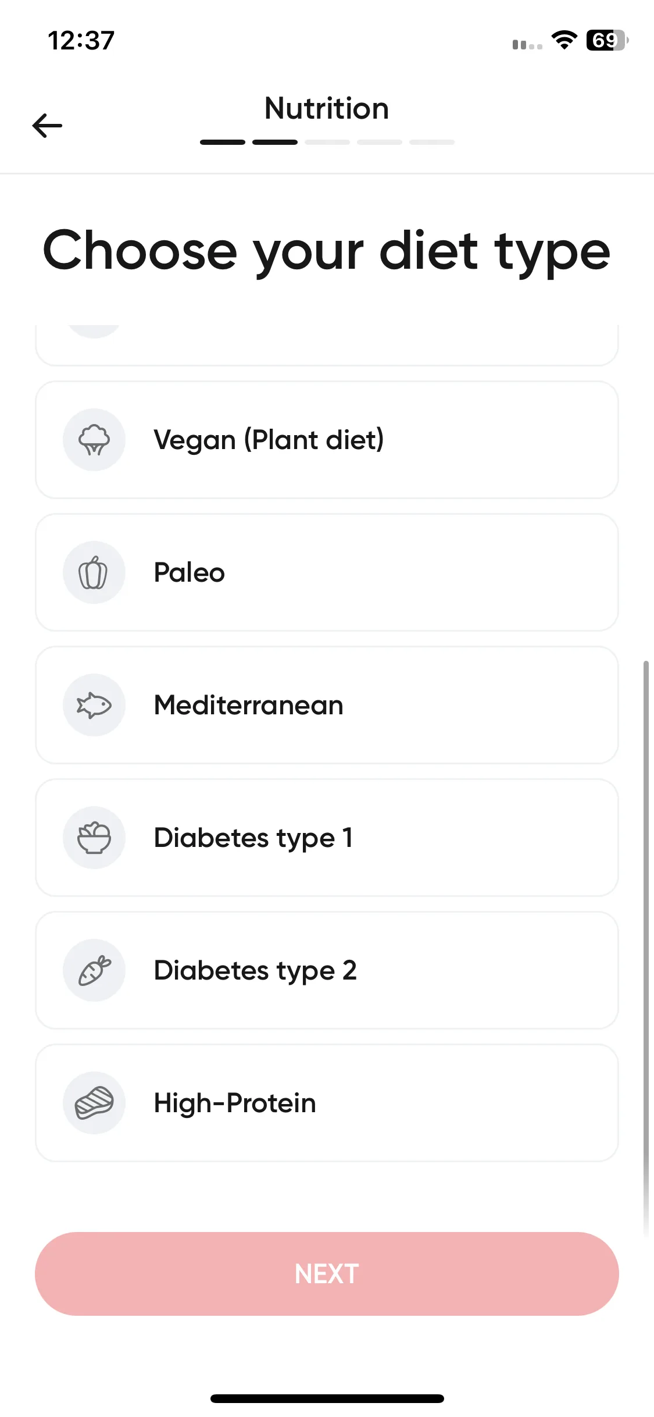Viewport: 654px width, 1417px height.
Task: Click the carrot icon for Diabetes type 2
Action: click(94, 970)
